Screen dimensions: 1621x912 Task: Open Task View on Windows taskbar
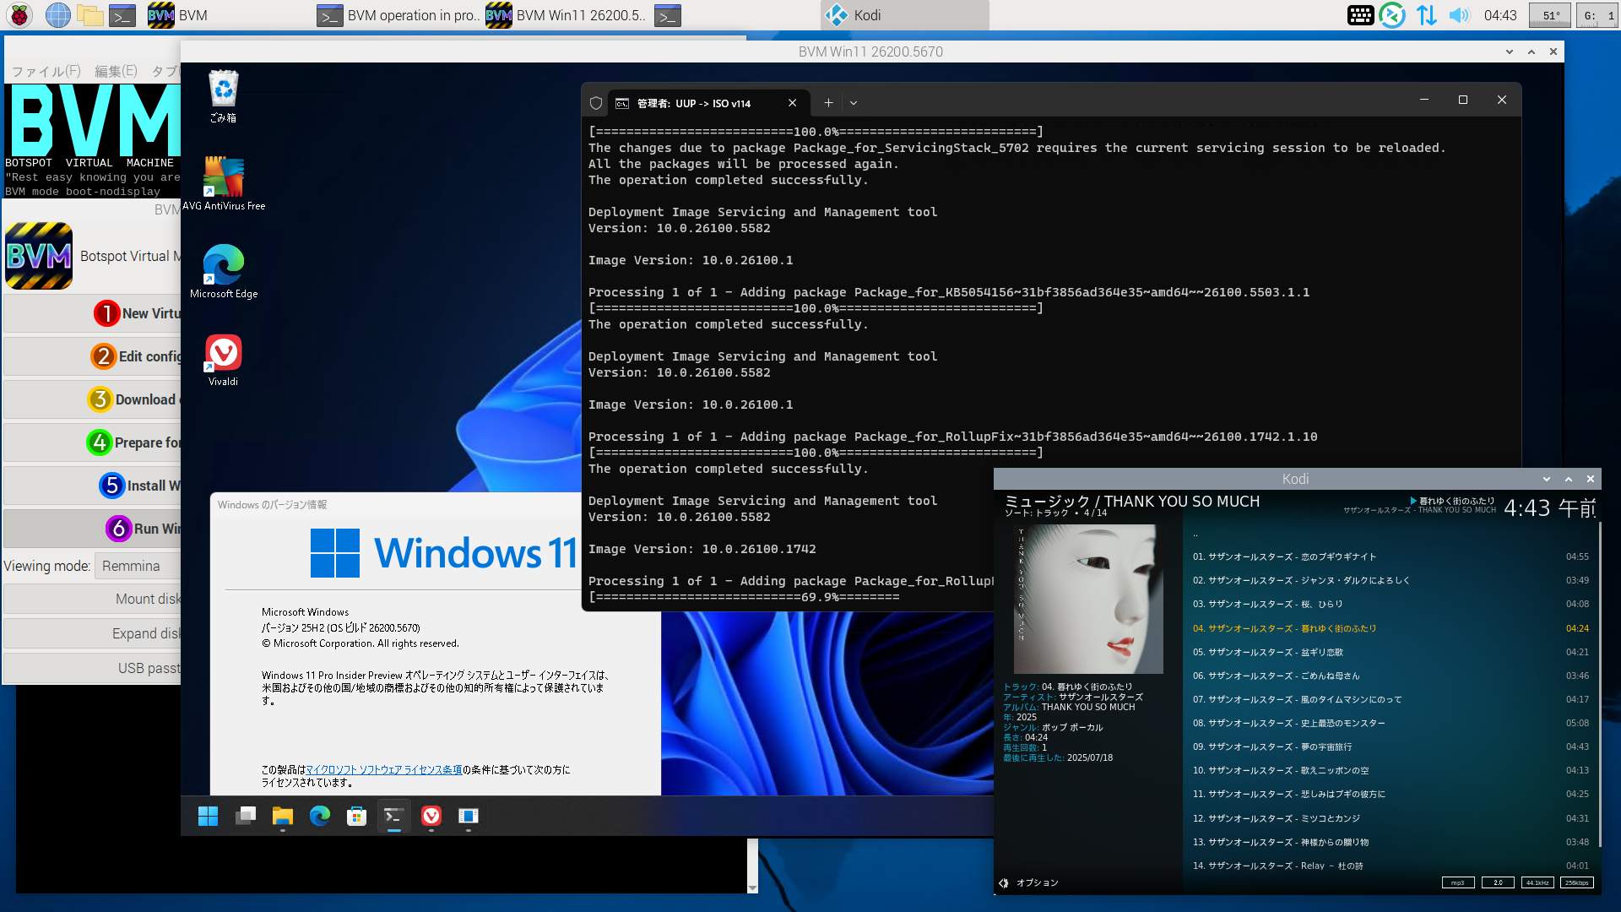click(246, 816)
